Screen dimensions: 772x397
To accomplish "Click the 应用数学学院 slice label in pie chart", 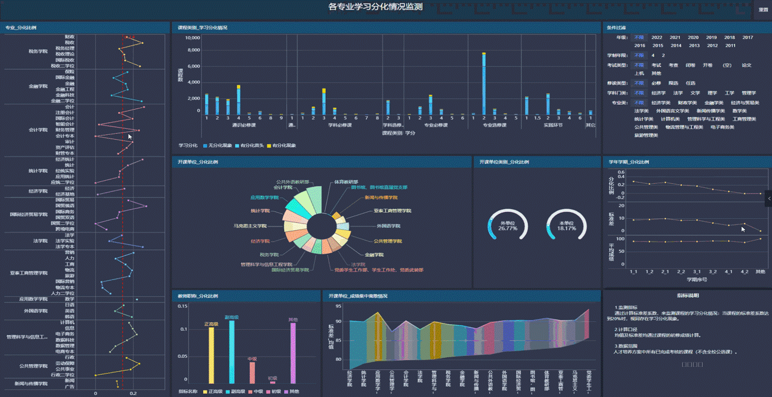I will [264, 197].
